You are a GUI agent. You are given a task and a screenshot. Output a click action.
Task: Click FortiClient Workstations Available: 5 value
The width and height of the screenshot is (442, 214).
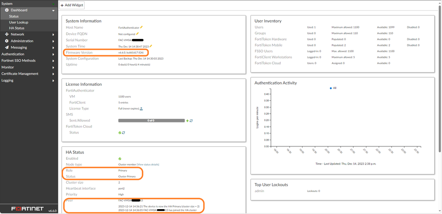coord(384,57)
